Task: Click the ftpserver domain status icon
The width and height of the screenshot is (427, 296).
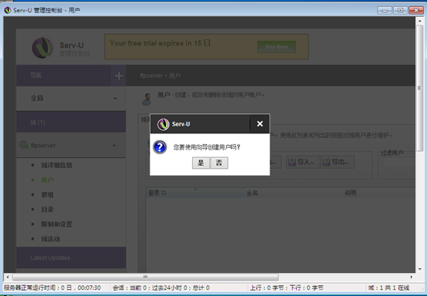Action: [24, 145]
